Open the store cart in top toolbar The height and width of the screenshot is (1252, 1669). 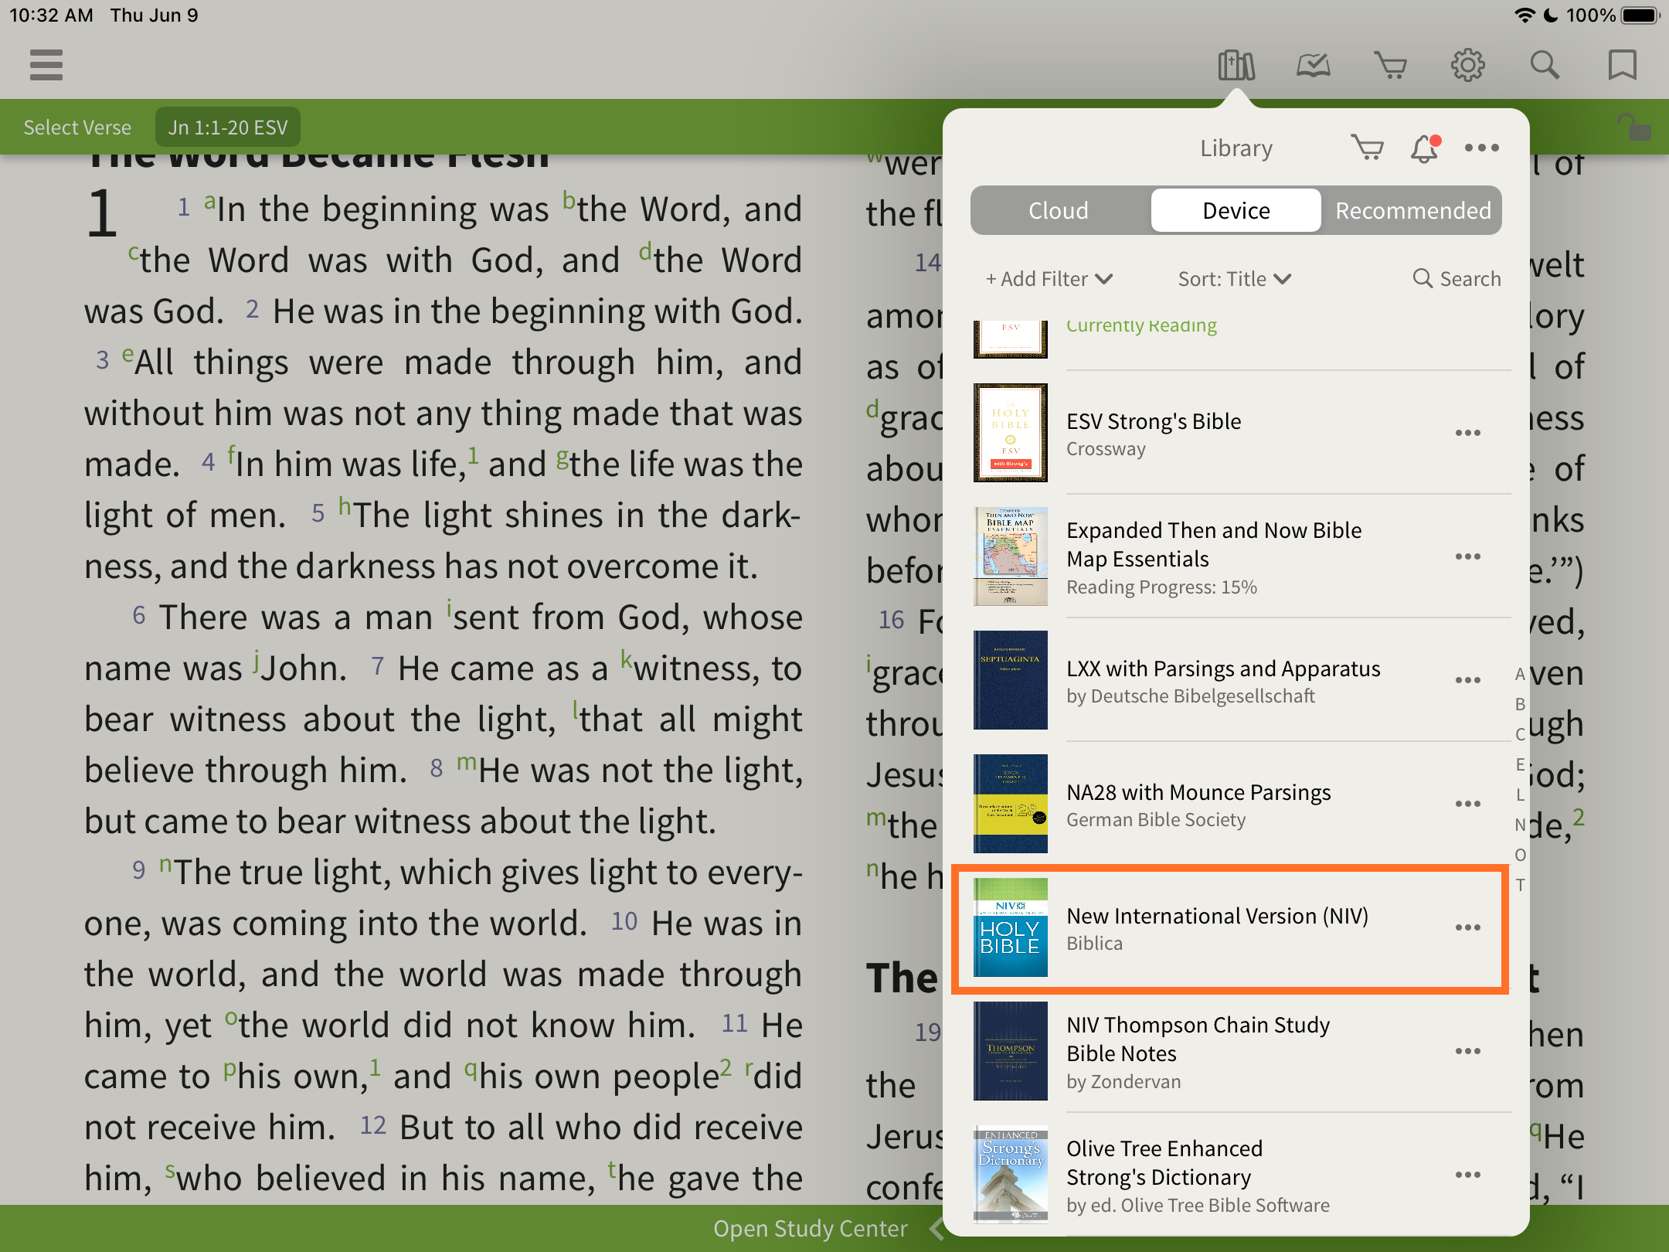[1391, 65]
